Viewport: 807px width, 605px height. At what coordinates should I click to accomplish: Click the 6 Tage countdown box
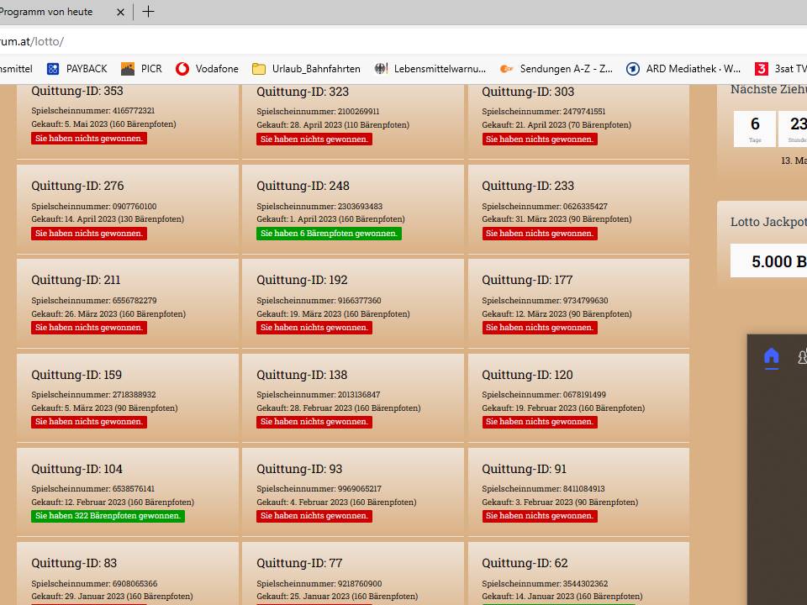pyautogui.click(x=755, y=129)
